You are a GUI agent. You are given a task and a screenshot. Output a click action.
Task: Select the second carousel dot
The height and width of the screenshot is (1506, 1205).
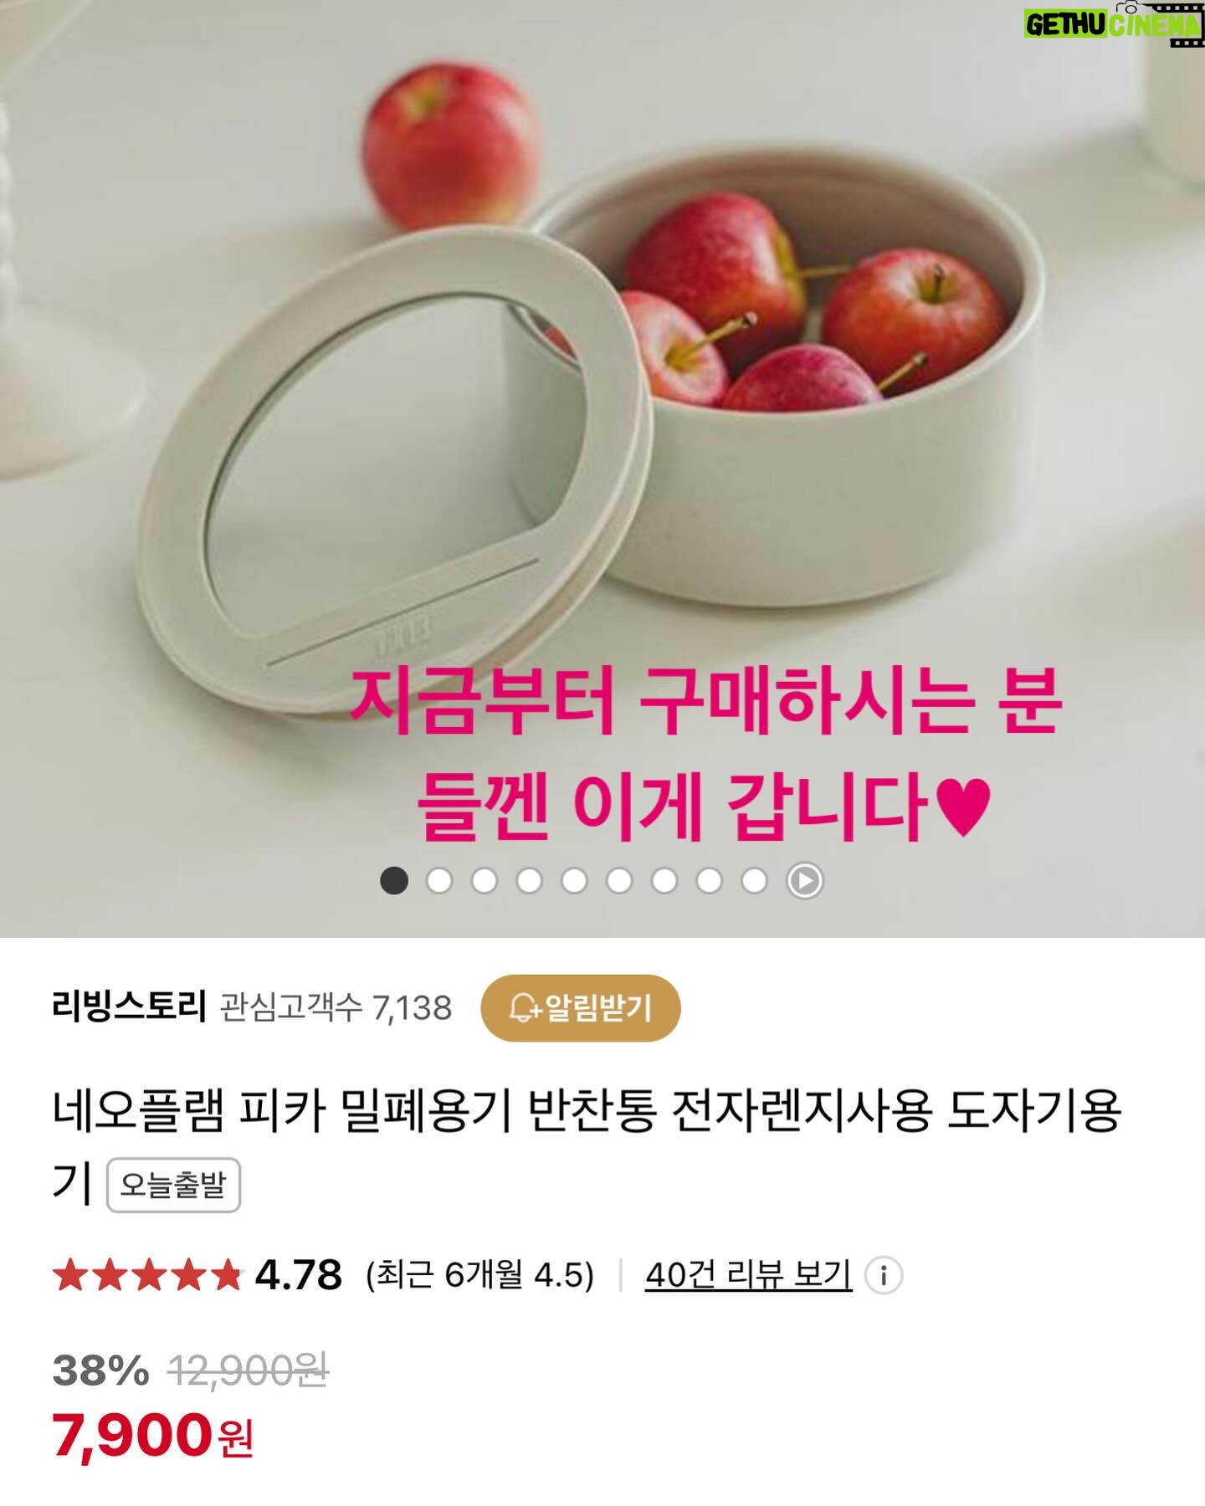[439, 881]
